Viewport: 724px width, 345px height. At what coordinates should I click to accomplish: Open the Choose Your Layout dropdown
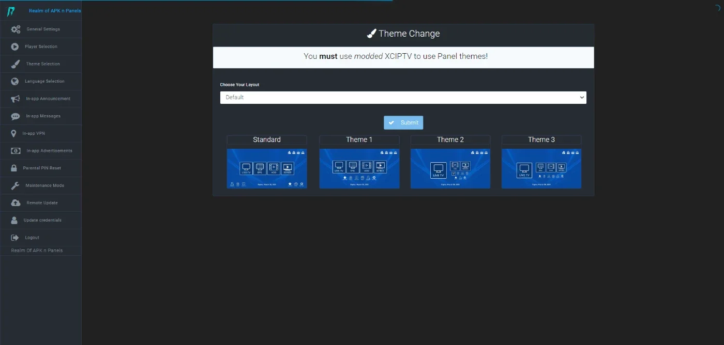(403, 97)
